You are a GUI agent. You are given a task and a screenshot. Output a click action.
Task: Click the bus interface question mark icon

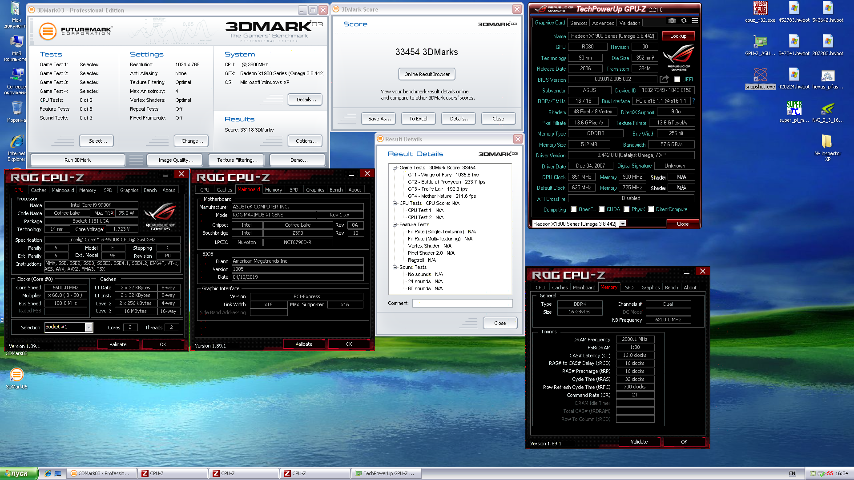point(693,101)
